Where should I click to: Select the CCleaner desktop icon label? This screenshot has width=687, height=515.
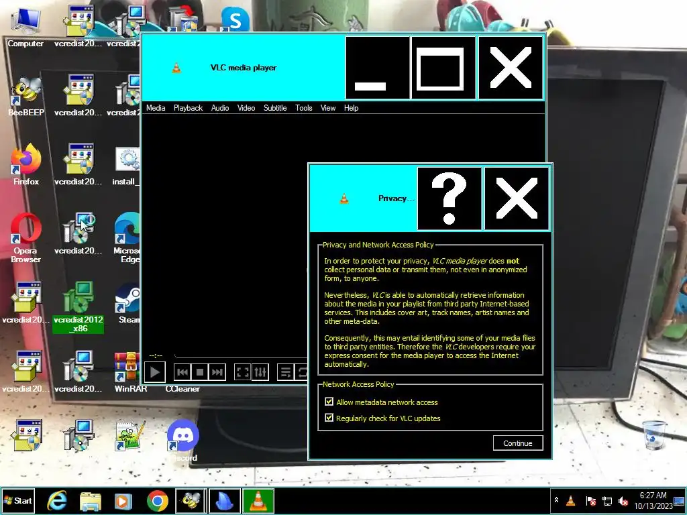coord(182,389)
